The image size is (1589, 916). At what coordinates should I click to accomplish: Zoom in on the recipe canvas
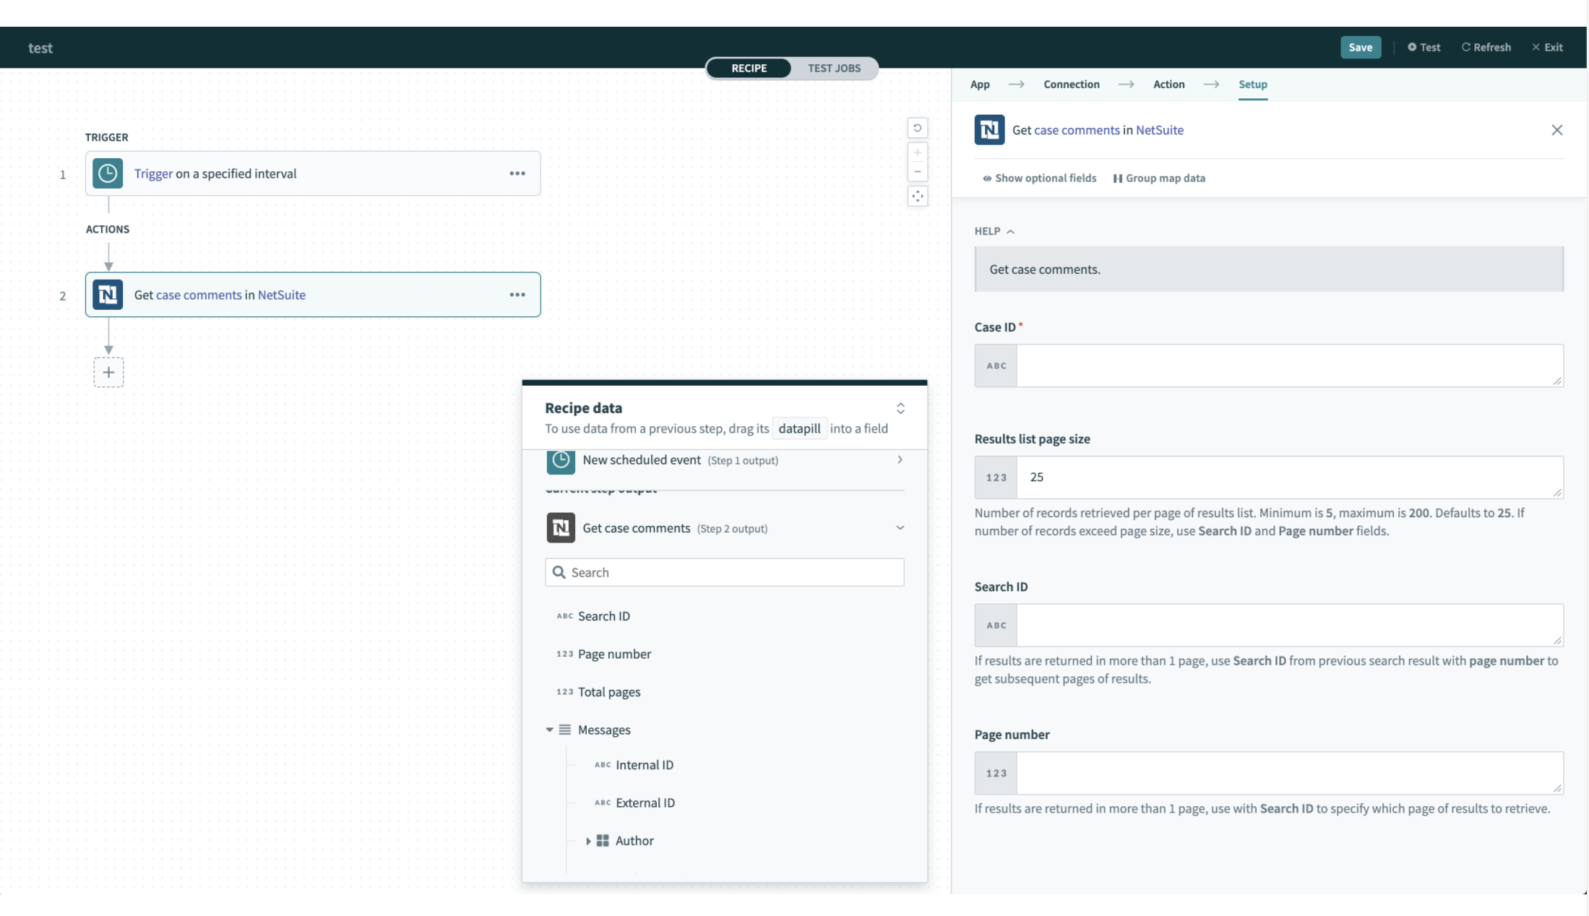click(x=918, y=153)
